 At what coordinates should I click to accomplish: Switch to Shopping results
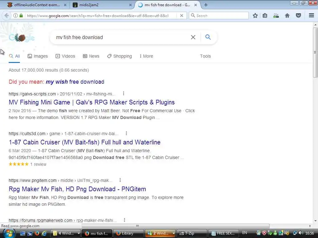click(x=120, y=56)
